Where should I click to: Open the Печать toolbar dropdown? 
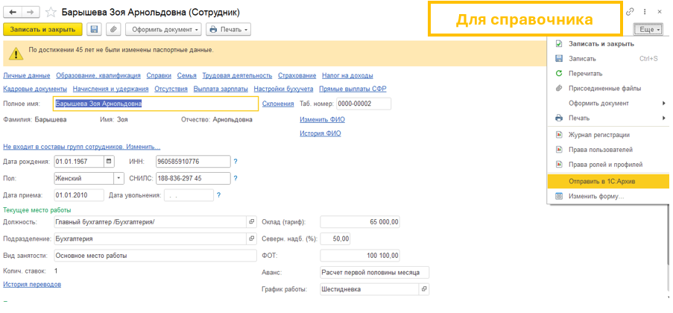point(228,30)
